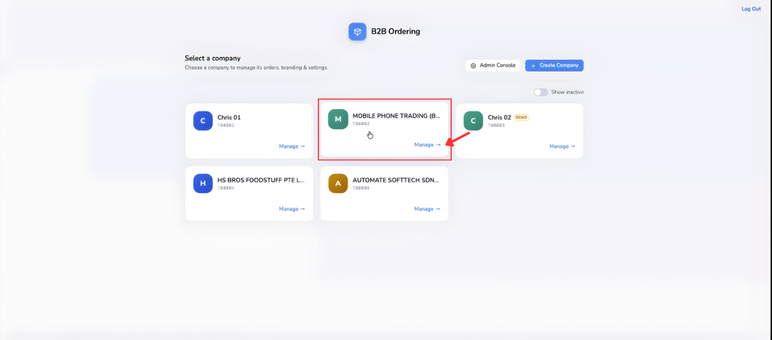The image size is (772, 340).
Task: Select the AUTOMATE SOFTTECH SDN company name
Action: [x=396, y=180]
